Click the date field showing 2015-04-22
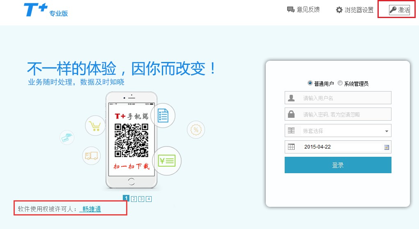The image size is (419, 229). [x=338, y=147]
